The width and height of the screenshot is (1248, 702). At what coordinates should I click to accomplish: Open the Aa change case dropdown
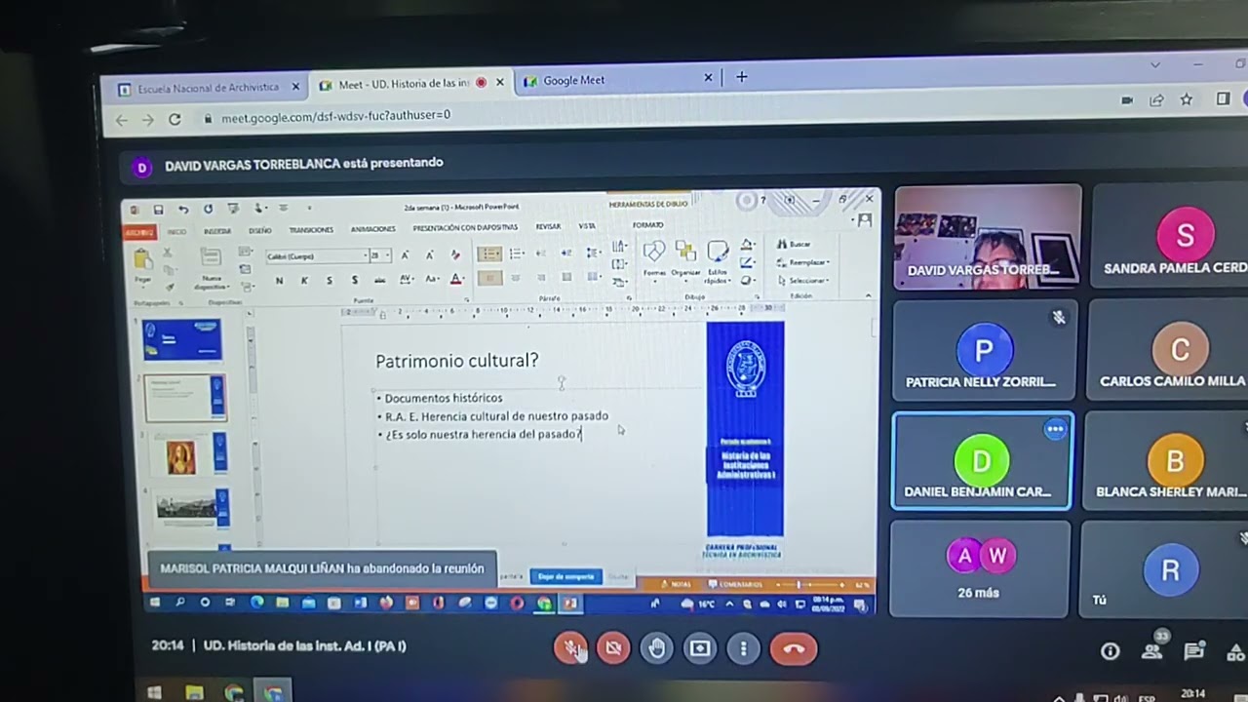(x=432, y=280)
